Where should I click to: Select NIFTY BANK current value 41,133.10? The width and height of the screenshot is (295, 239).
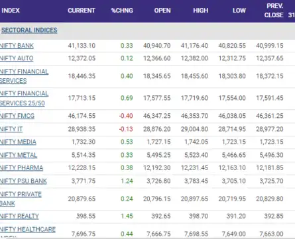(82, 46)
